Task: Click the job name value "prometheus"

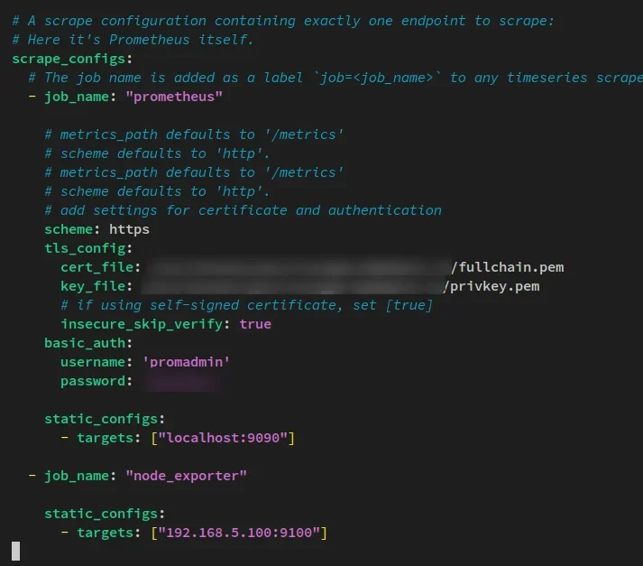Action: click(174, 97)
